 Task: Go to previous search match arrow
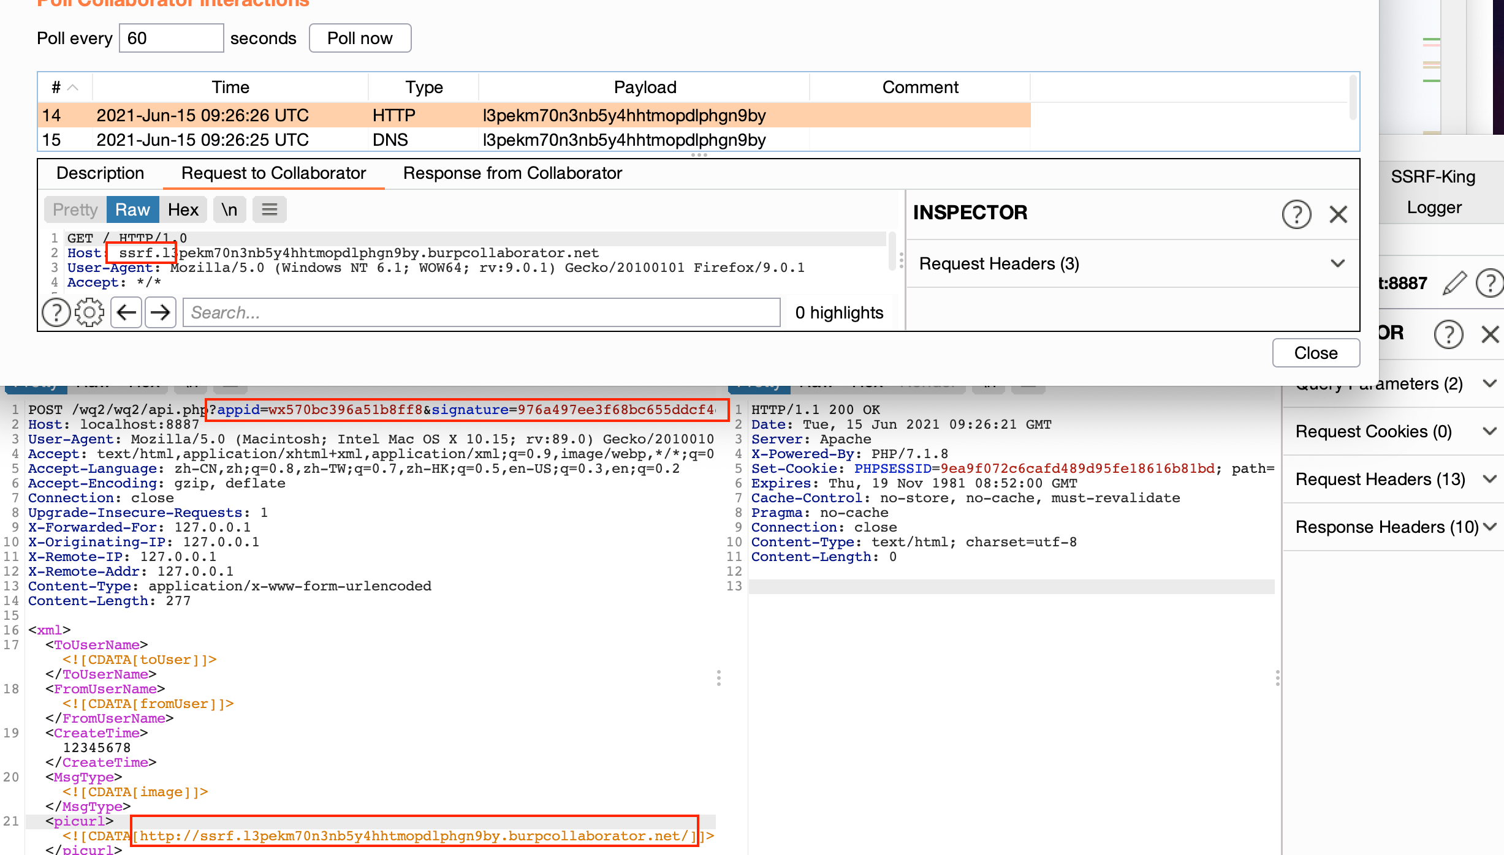(126, 312)
